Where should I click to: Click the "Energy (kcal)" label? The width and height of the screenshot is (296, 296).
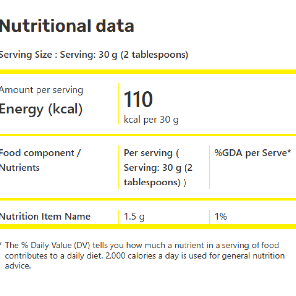click(41, 109)
